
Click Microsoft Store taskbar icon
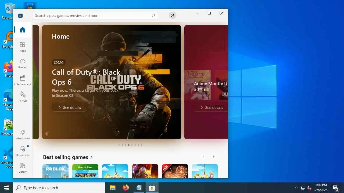pos(152,188)
